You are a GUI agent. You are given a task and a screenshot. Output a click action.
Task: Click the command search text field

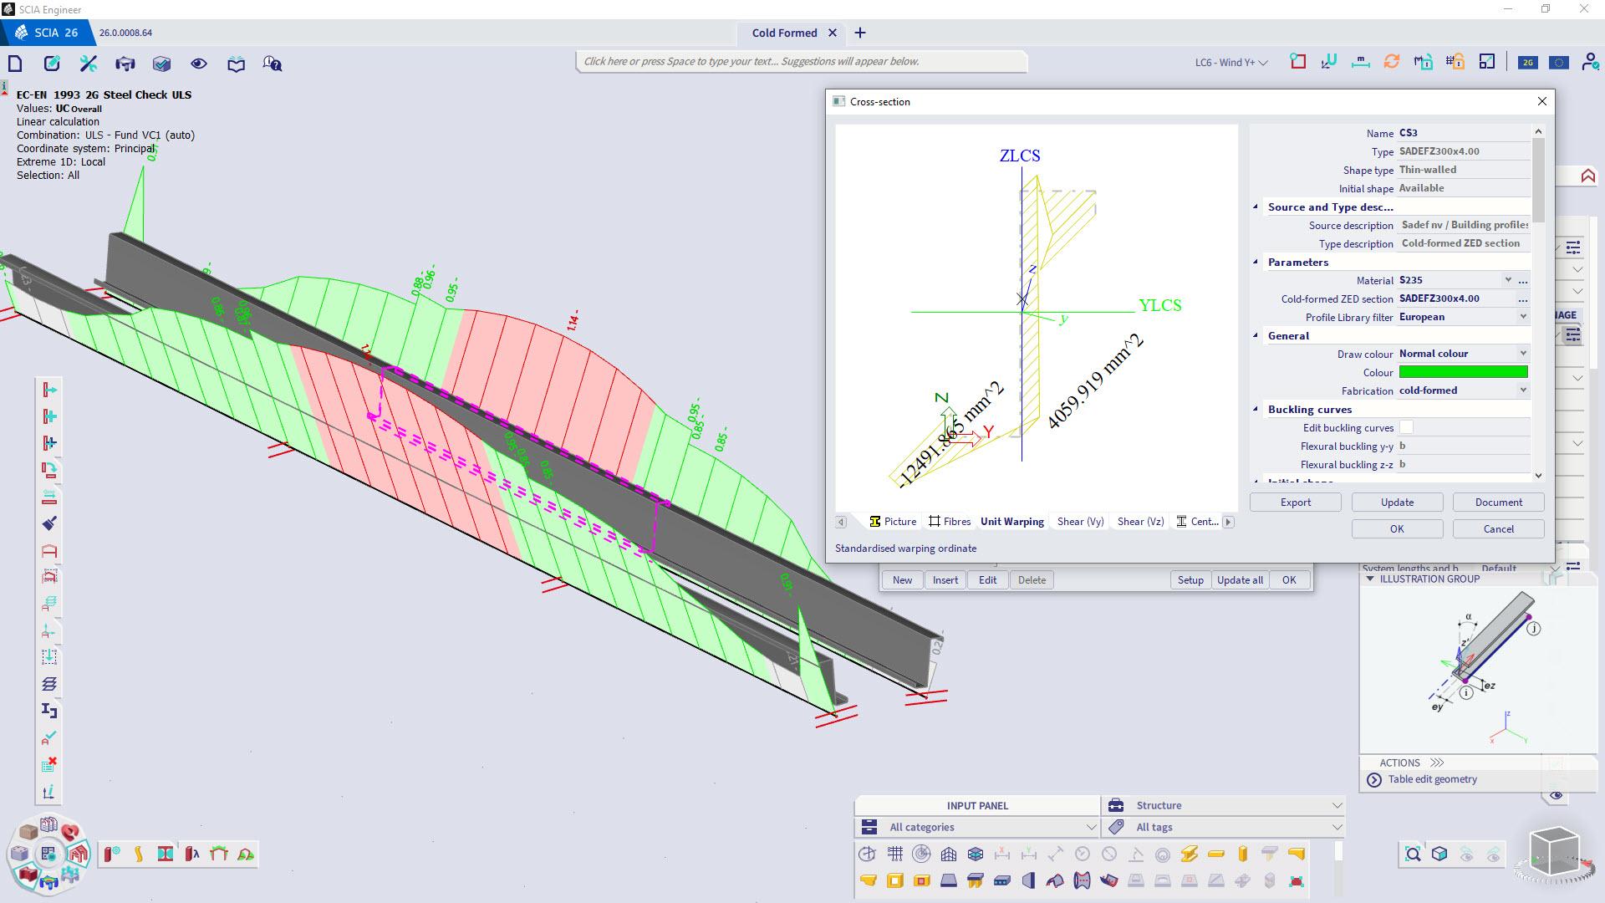(x=801, y=61)
